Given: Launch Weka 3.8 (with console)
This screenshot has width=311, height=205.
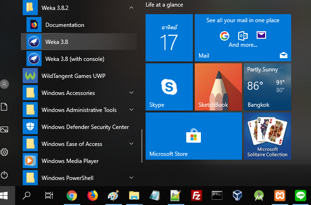Looking at the screenshot, I should pyautogui.click(x=74, y=59).
